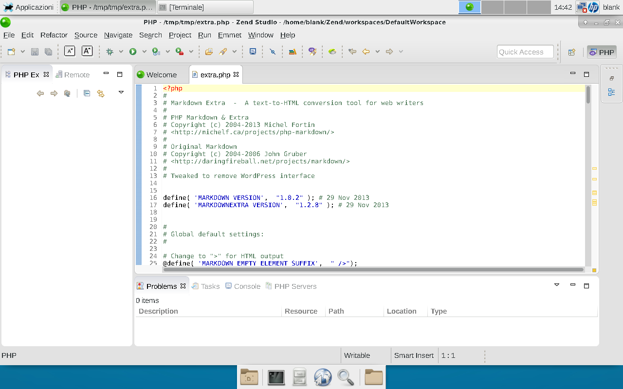The width and height of the screenshot is (623, 389).
Task: Click Up icon in PHP Explorer
Action: (x=67, y=93)
